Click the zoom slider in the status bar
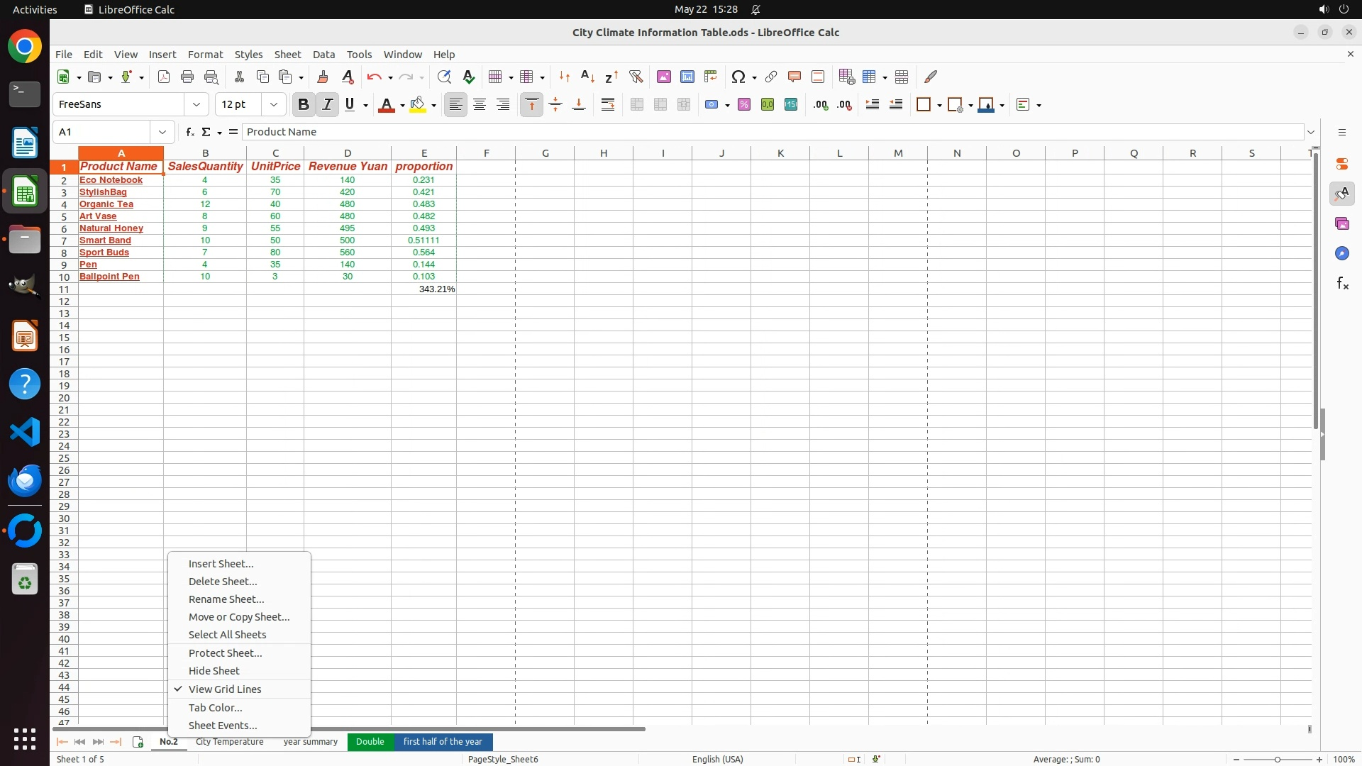 [x=1277, y=760]
